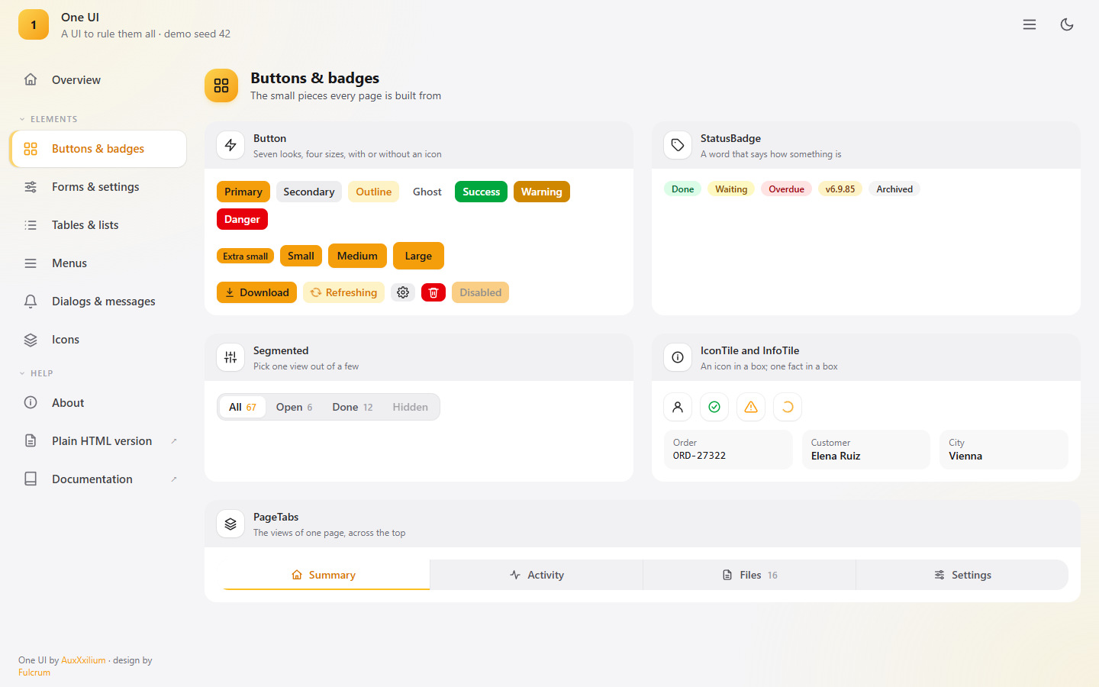
Task: Click the grid icon beside the page title
Action: pyautogui.click(x=221, y=85)
